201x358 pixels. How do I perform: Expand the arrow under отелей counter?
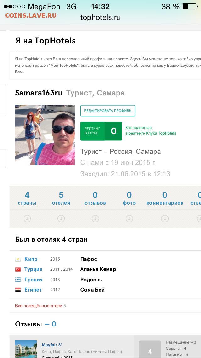[x=61, y=219]
